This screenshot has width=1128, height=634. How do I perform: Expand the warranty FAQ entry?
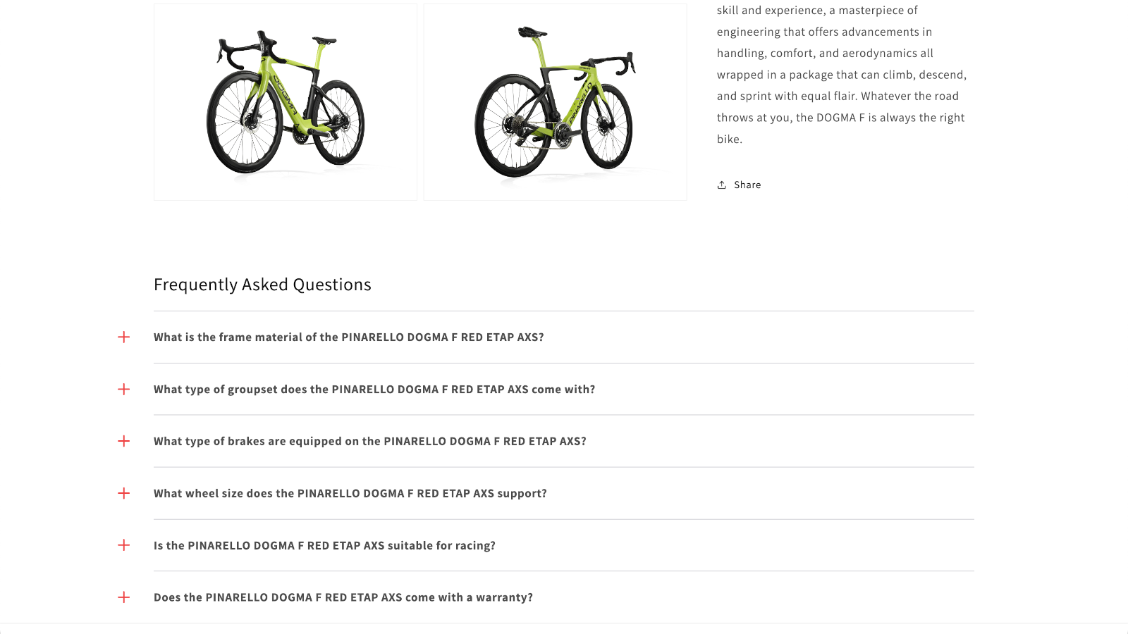(x=343, y=597)
